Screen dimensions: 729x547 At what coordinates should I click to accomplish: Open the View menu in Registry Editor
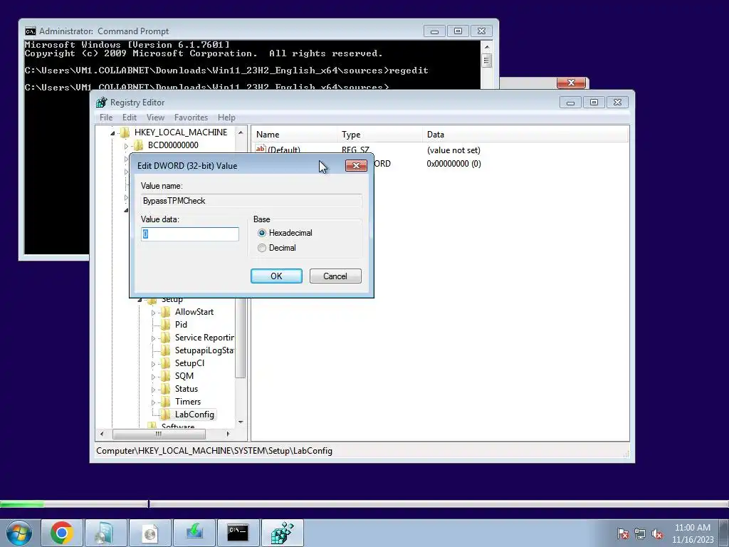[x=155, y=118]
